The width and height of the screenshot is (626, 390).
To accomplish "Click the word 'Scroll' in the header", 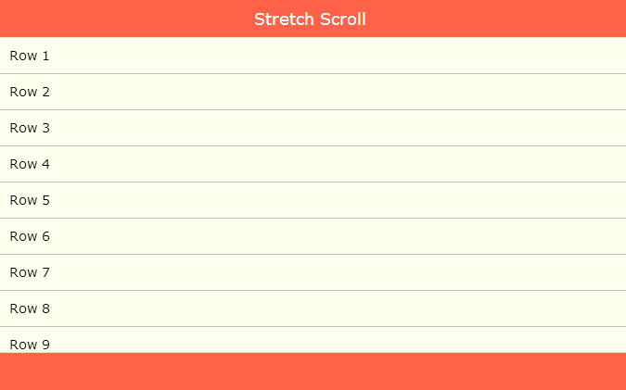I will pos(342,19).
